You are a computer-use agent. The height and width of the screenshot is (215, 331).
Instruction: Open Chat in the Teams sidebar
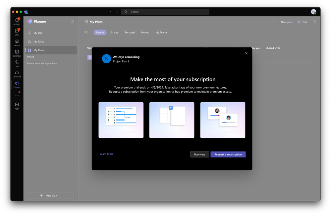click(x=17, y=32)
